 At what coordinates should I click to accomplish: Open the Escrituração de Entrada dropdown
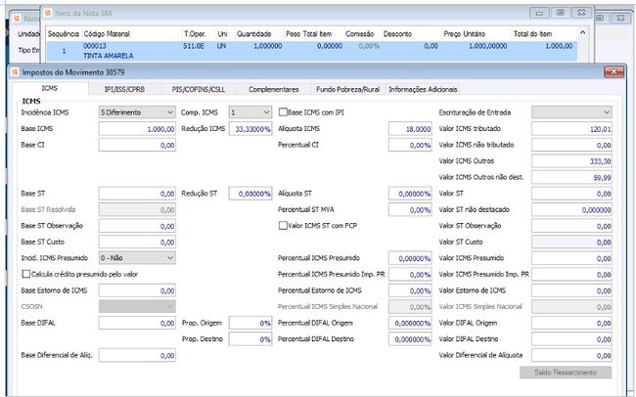click(571, 112)
